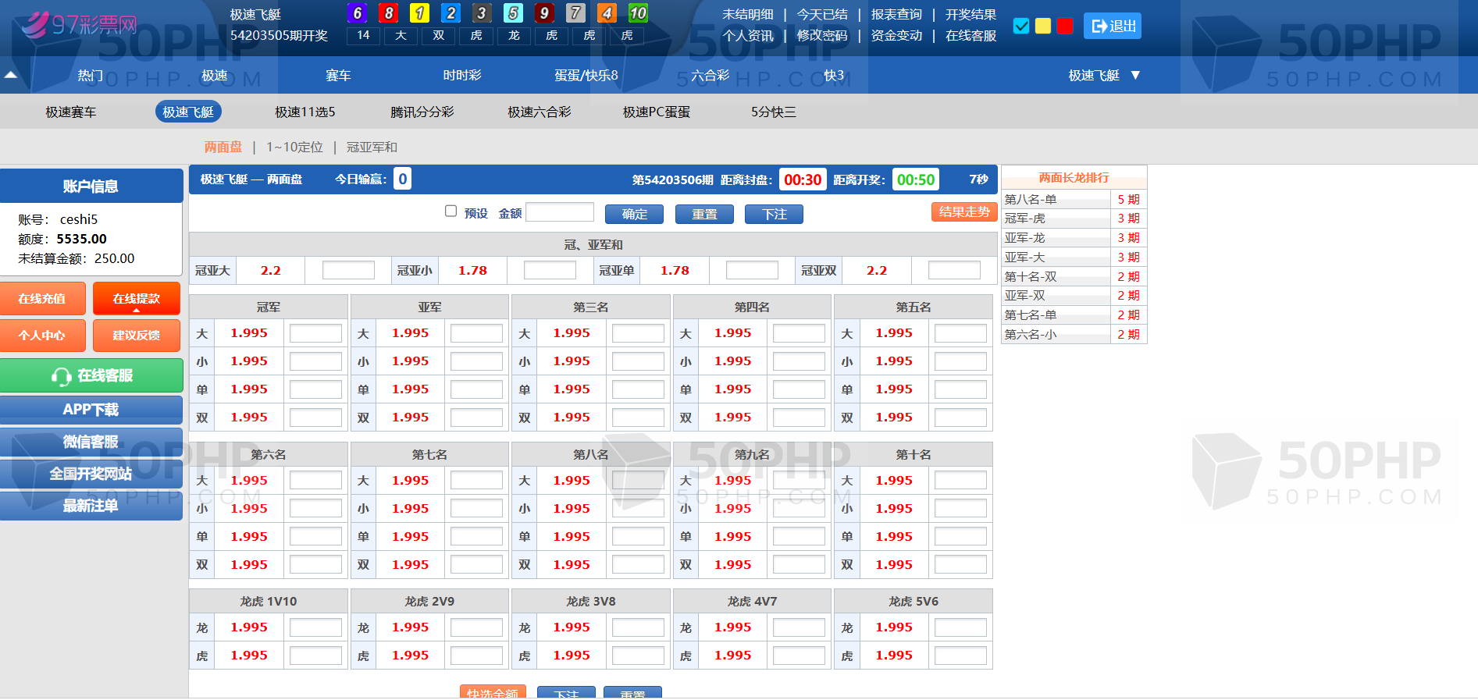Click the green number 10 result ball
The height and width of the screenshot is (700, 1478).
pyautogui.click(x=638, y=13)
